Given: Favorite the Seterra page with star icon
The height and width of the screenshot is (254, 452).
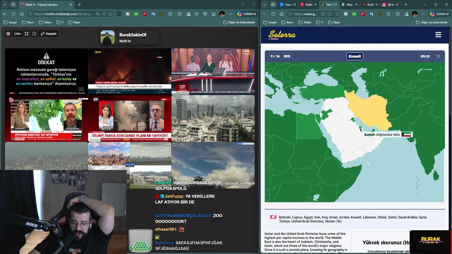Looking at the screenshot, I should [337, 14].
